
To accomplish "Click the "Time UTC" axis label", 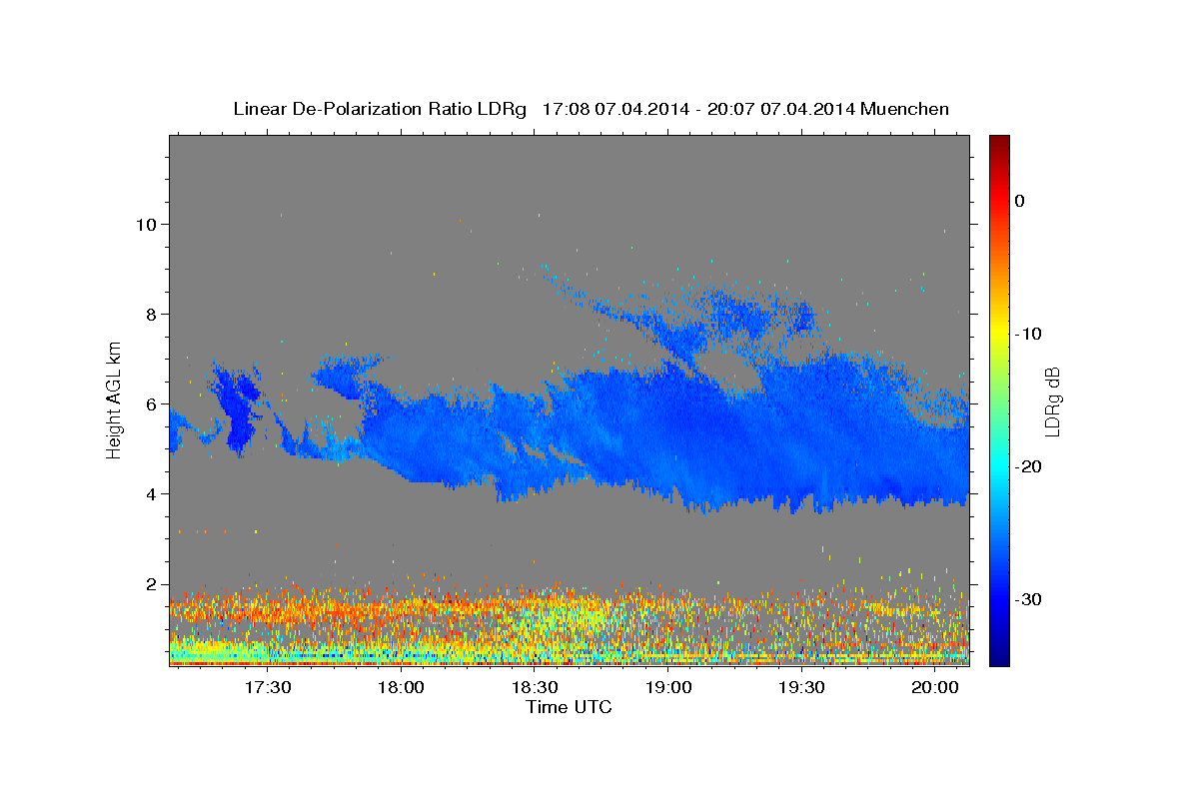I will coord(569,707).
